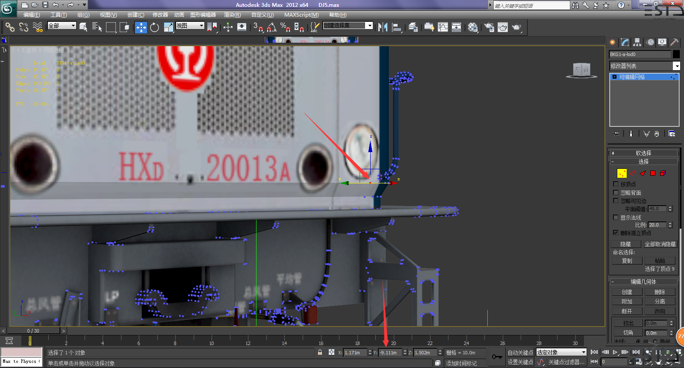The height and width of the screenshot is (368, 684).
Task: Activate the Select and Rotate tool
Action: click(x=154, y=27)
